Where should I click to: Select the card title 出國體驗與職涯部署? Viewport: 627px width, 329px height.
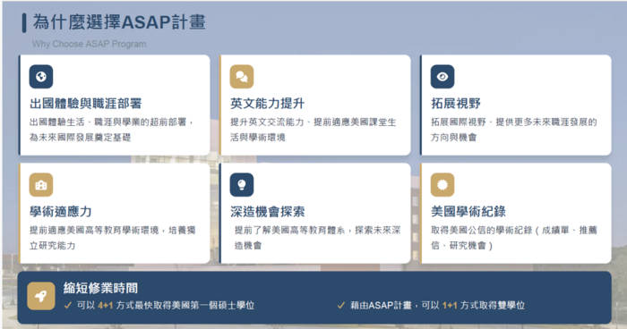point(86,104)
